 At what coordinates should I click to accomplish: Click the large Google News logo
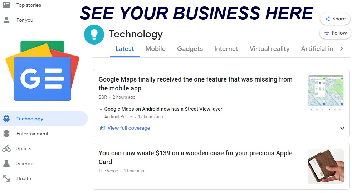click(x=42, y=71)
